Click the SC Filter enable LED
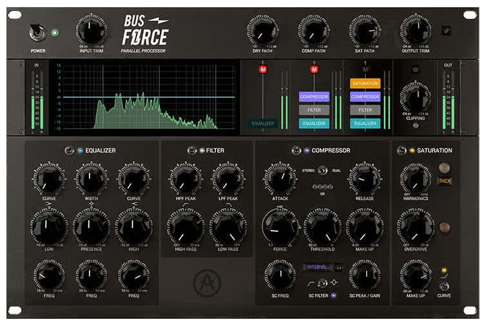 pyautogui.click(x=333, y=296)
